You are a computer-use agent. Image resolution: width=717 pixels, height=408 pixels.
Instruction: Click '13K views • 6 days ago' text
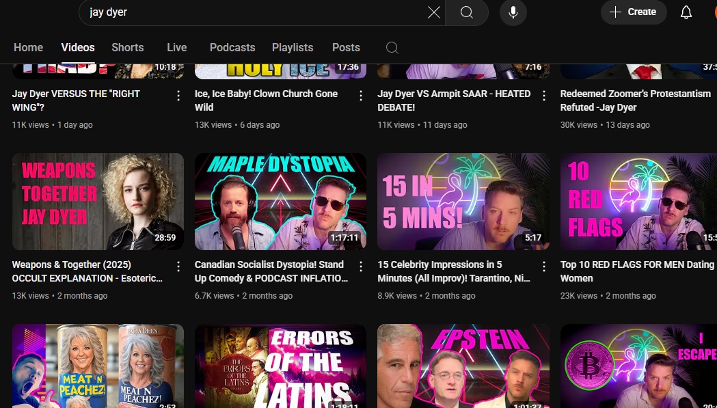(237, 125)
